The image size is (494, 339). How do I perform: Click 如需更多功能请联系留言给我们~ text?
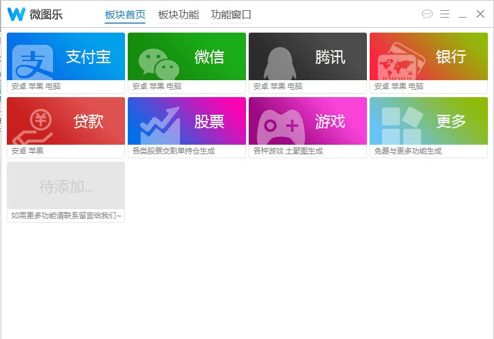[x=66, y=215]
